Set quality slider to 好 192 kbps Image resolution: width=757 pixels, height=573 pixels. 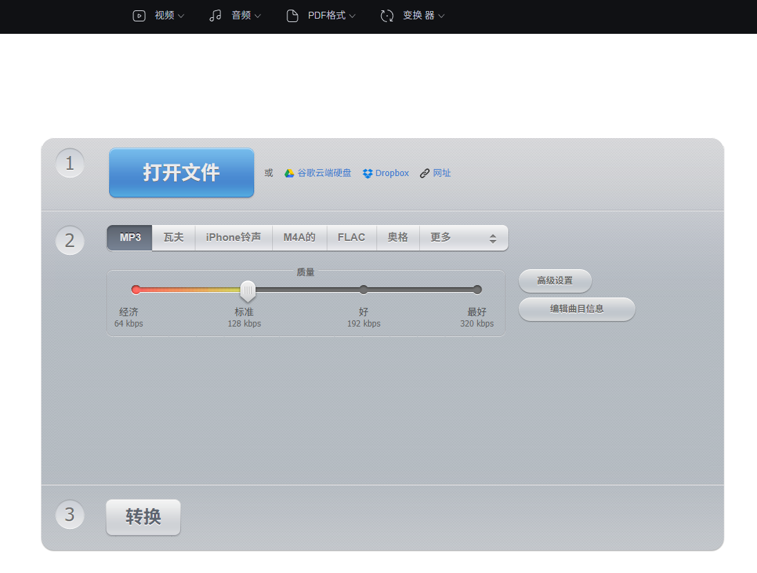(x=363, y=290)
